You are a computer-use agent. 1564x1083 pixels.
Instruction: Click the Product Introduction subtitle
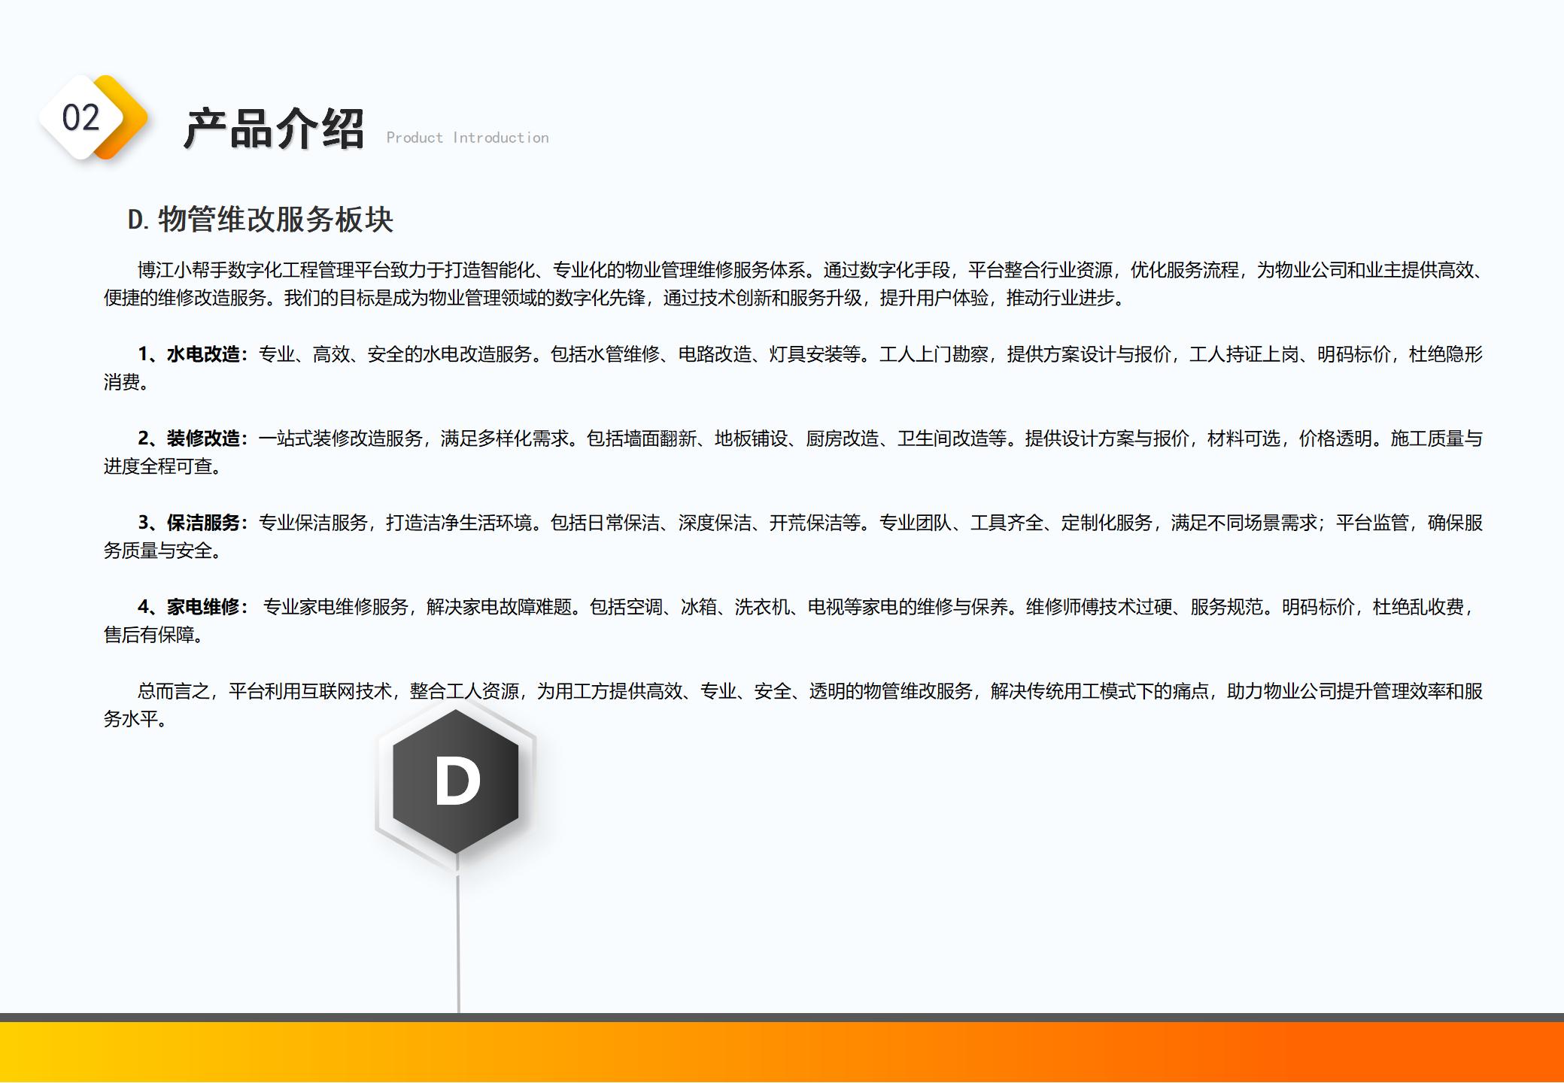467,138
